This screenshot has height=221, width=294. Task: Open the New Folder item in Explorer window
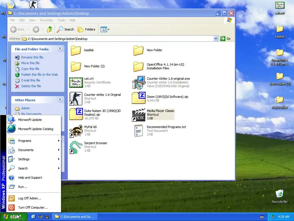pyautogui.click(x=138, y=50)
